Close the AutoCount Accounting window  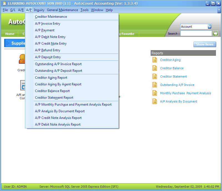pyautogui.click(x=218, y=4)
